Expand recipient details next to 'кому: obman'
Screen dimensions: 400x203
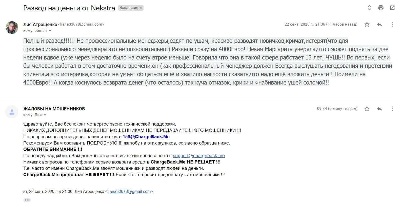[50, 31]
